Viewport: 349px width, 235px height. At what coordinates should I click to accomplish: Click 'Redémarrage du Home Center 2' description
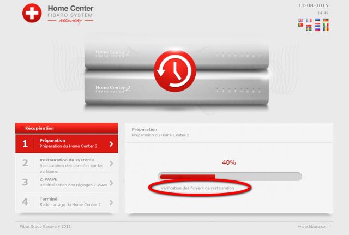(x=70, y=204)
